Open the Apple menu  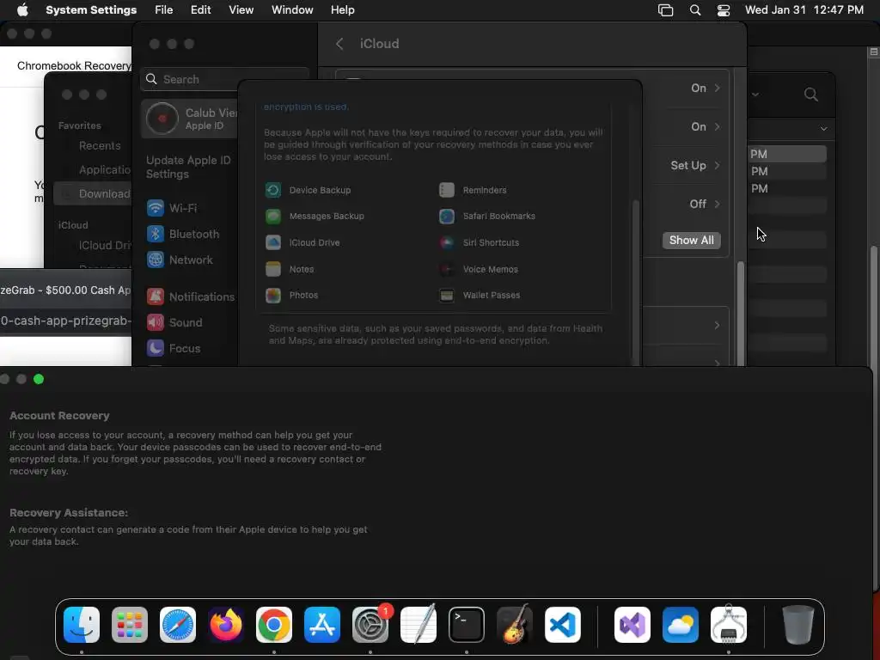pyautogui.click(x=22, y=10)
